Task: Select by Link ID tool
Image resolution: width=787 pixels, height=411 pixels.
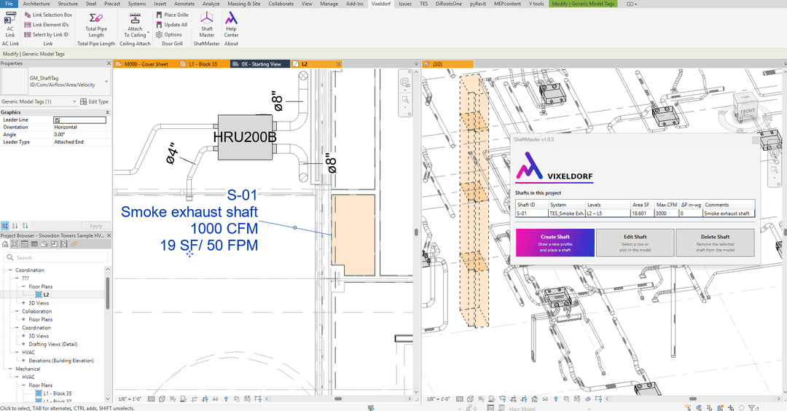Action: click(x=46, y=35)
